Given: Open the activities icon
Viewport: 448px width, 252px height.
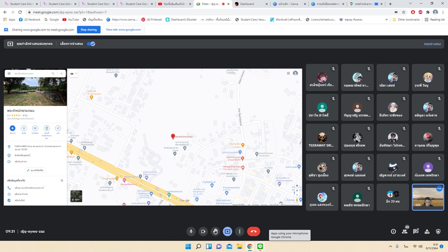Looking at the screenshot, I should click(x=427, y=231).
